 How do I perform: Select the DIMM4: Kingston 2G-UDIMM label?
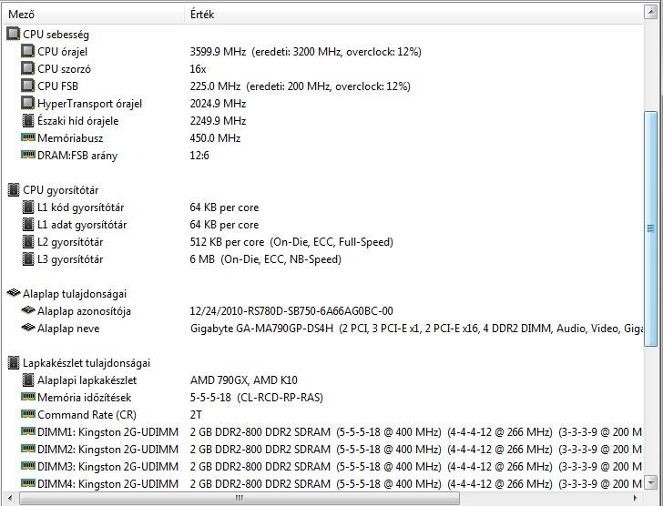(107, 484)
